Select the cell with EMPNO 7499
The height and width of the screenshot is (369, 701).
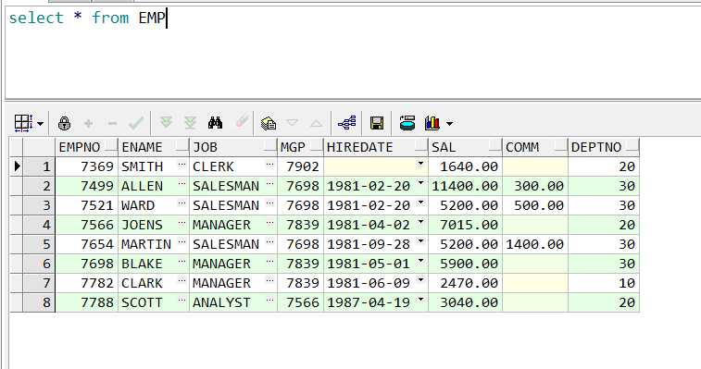[x=86, y=186]
